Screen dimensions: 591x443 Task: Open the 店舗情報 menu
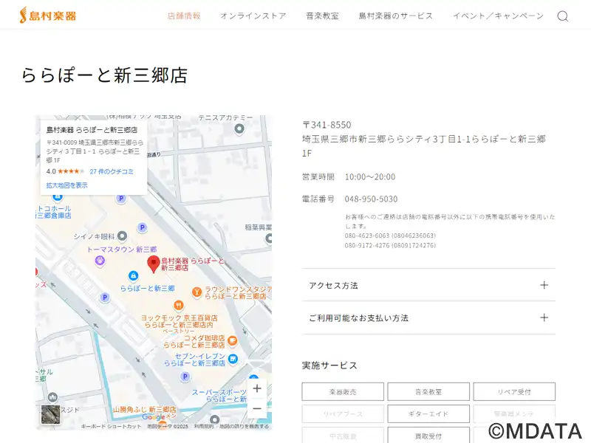pos(184,16)
